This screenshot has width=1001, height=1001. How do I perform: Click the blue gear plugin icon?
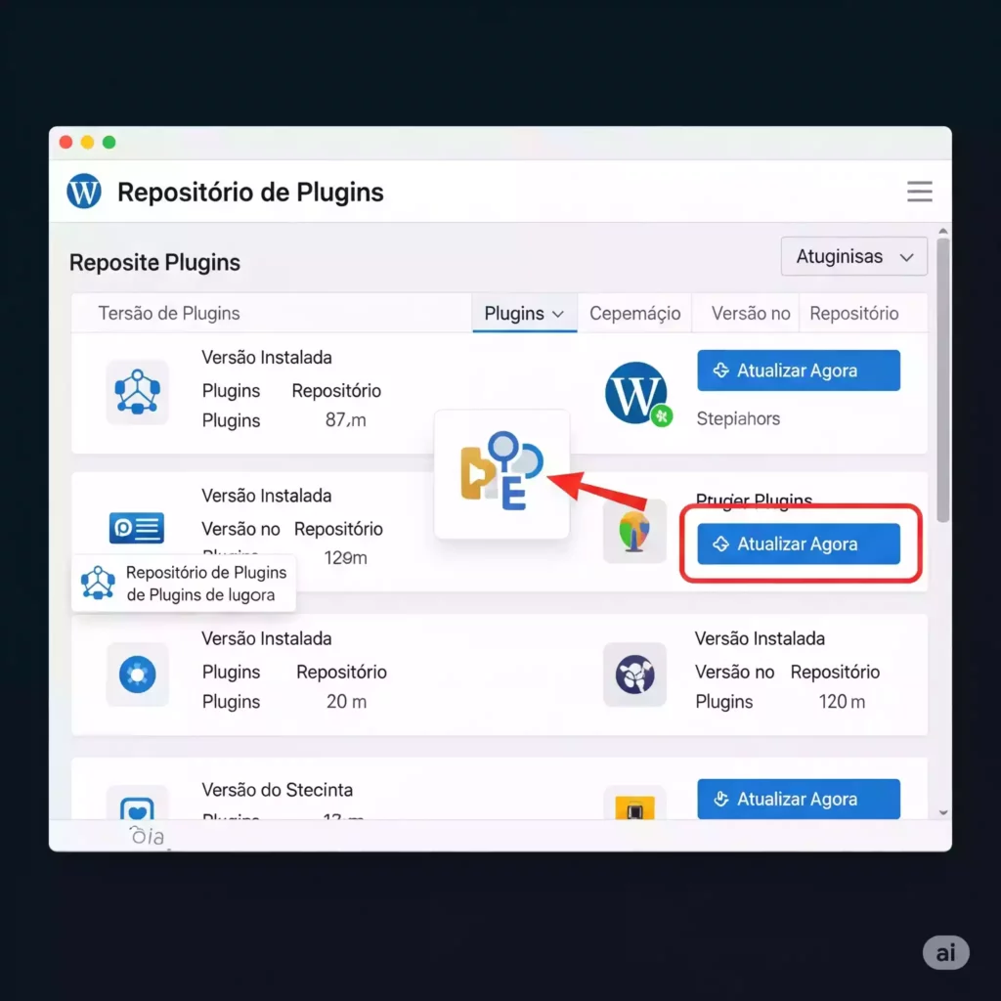coord(137,675)
